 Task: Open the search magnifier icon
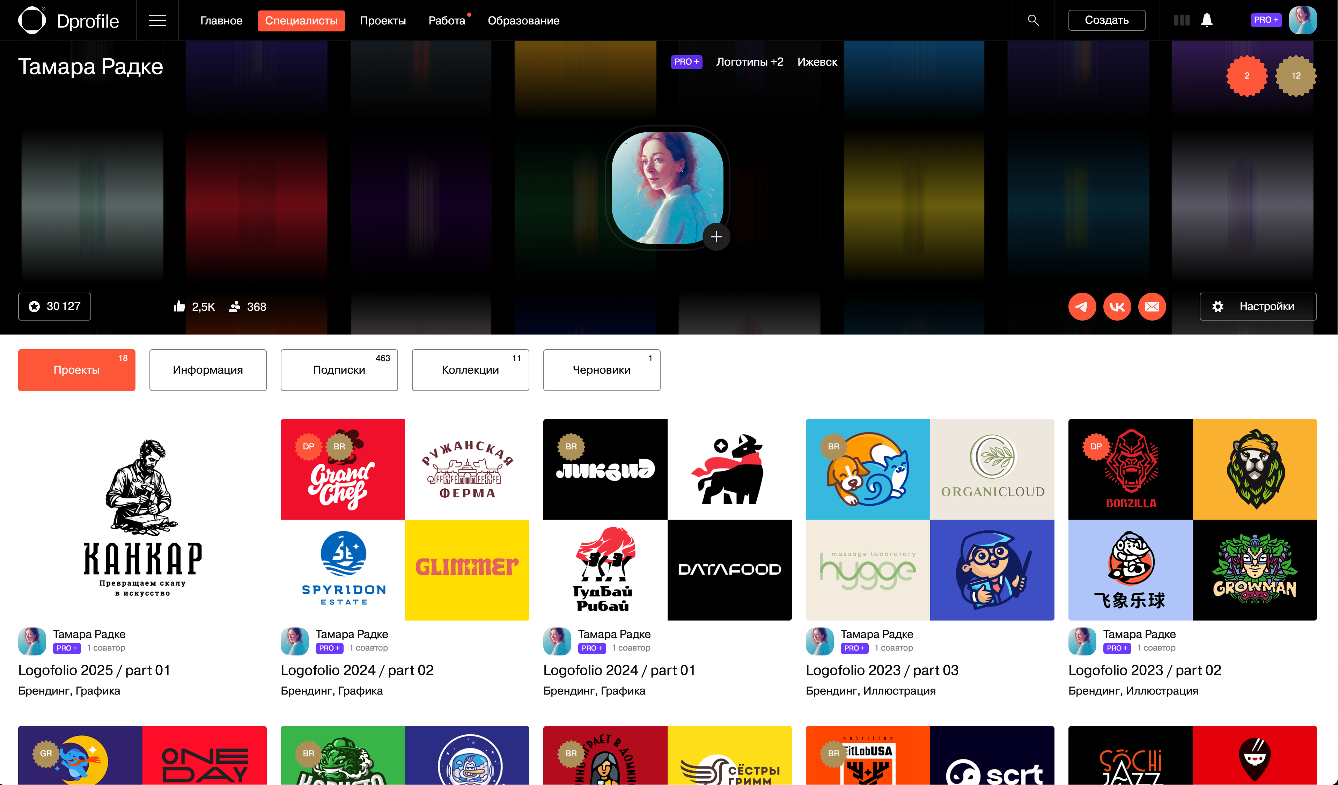coord(1033,20)
